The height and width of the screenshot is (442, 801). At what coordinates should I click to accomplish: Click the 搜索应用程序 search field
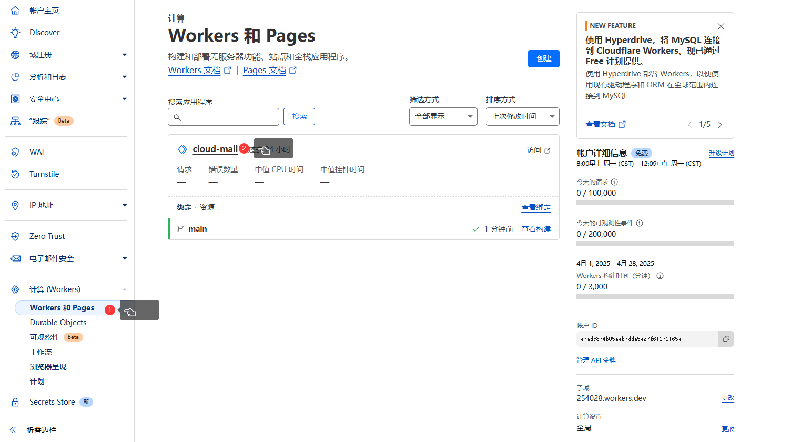(x=223, y=116)
